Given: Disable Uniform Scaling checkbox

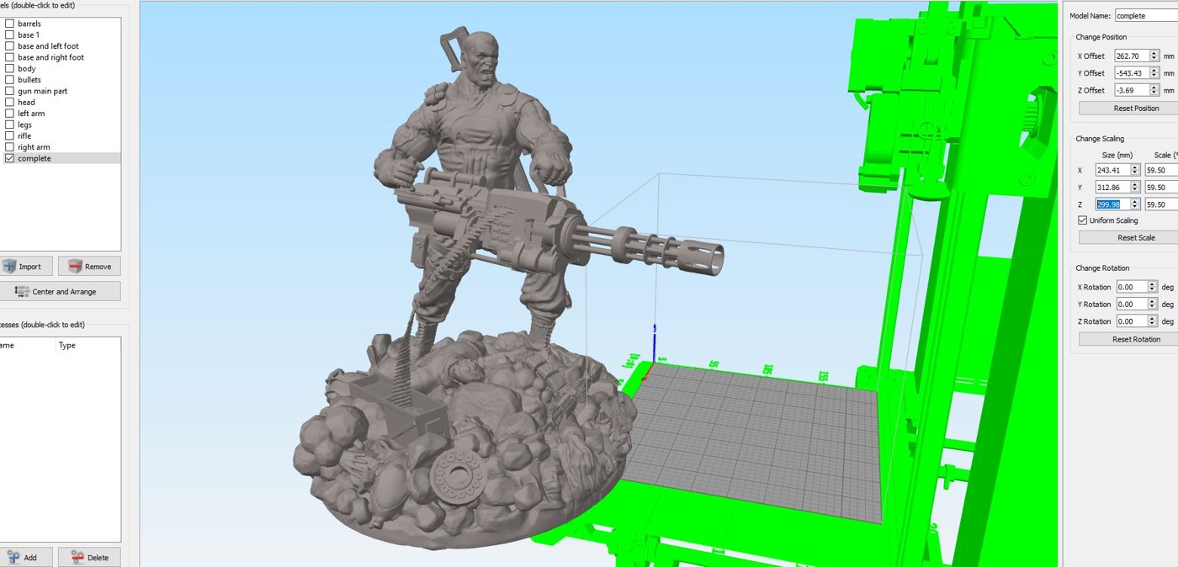Looking at the screenshot, I should [1083, 220].
